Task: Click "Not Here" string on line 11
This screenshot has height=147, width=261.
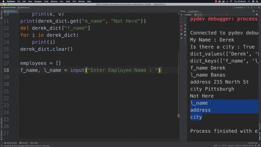Action: coord(126,21)
